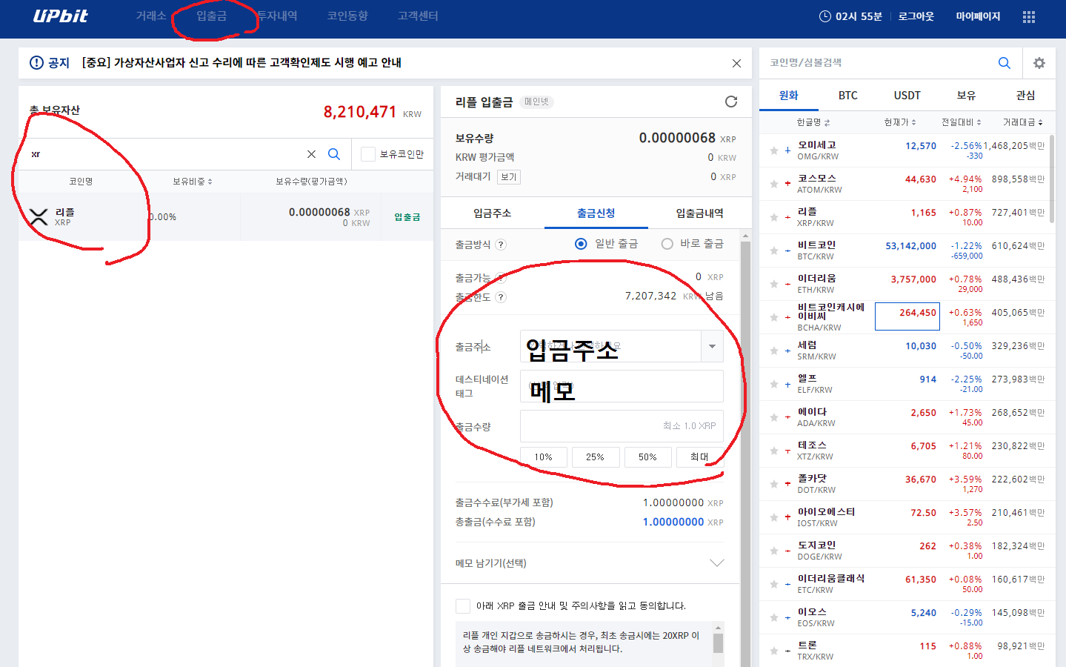
Task: Click the clock timer icon in header
Action: [x=825, y=16]
